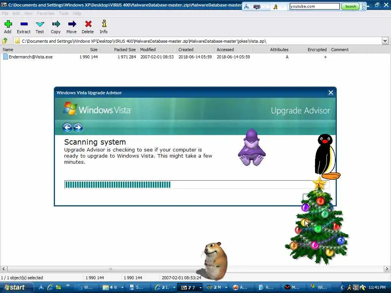Screen dimensions: 391x293
Task: Sort by the Size column header
Action: (81, 50)
